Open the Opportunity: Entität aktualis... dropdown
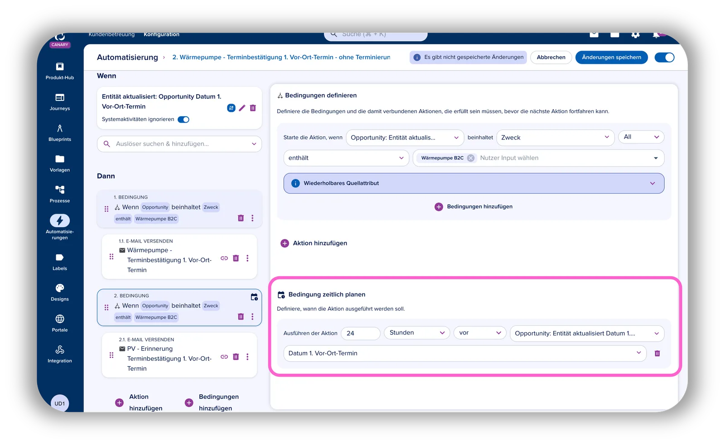The width and height of the screenshot is (725, 445). 405,138
